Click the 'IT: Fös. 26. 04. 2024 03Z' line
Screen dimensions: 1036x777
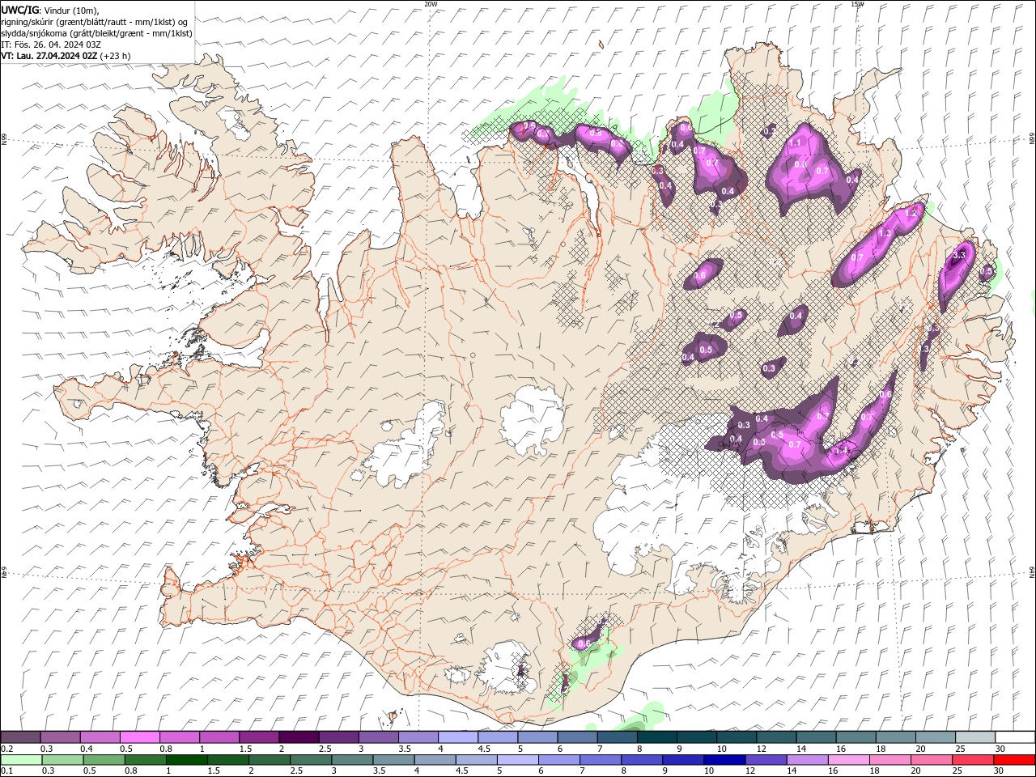[x=51, y=45]
